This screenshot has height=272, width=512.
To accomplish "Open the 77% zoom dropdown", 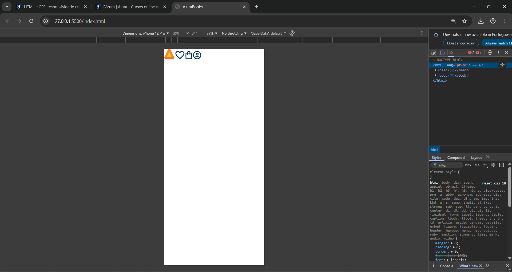I will coord(212,33).
